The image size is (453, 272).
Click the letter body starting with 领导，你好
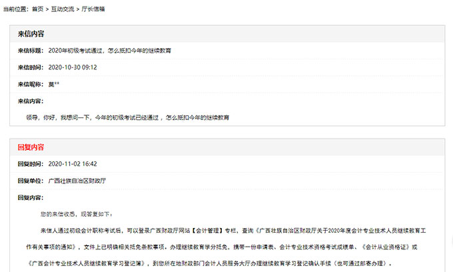pos(128,117)
